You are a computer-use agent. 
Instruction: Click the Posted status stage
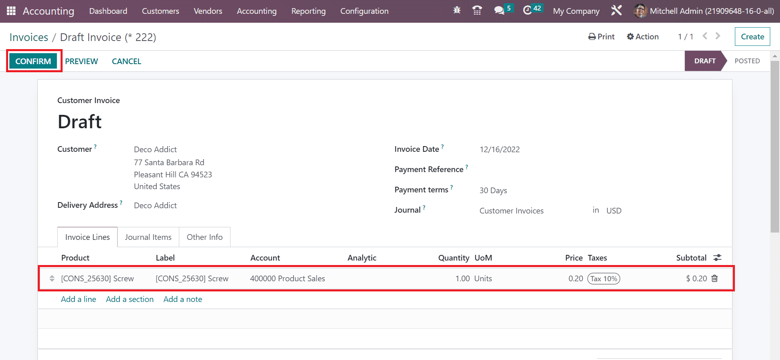[x=747, y=61]
